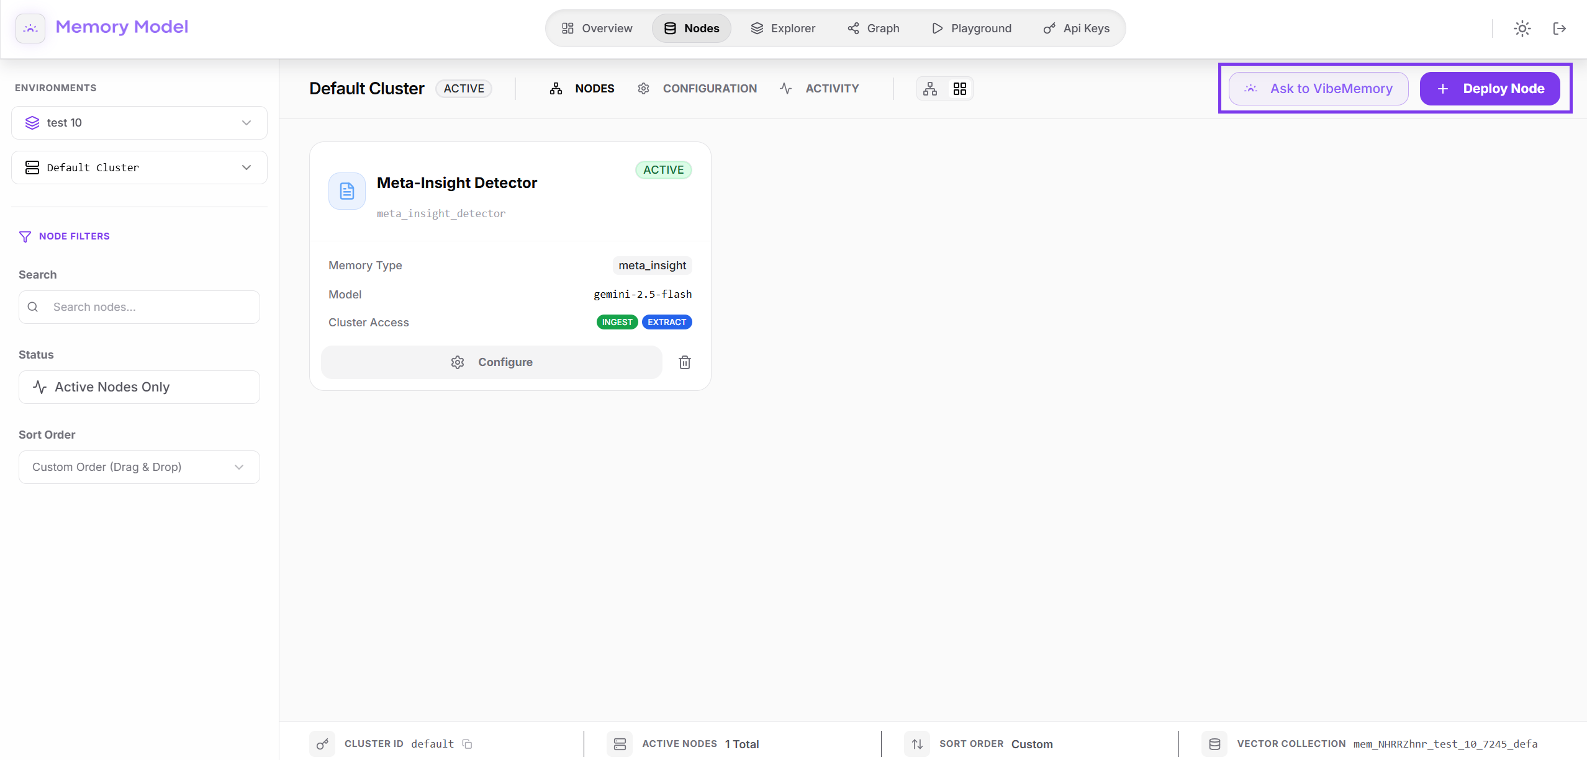This screenshot has width=1587, height=760.
Task: Switch to grid view of nodes
Action: click(959, 89)
